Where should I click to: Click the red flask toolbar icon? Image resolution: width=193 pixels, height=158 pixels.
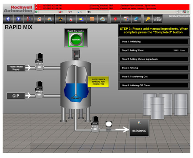(x=71, y=19)
